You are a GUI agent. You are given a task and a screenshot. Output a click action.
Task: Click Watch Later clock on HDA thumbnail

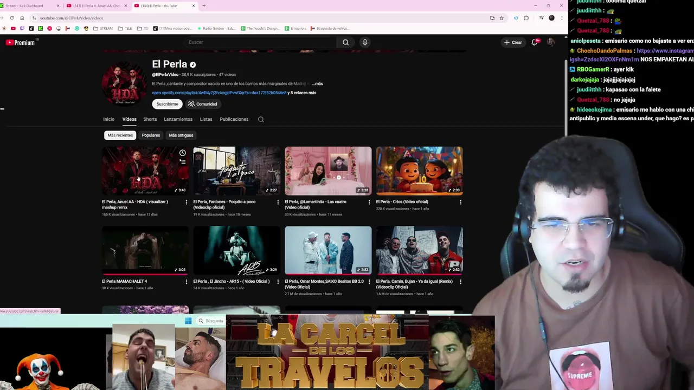tap(183, 153)
